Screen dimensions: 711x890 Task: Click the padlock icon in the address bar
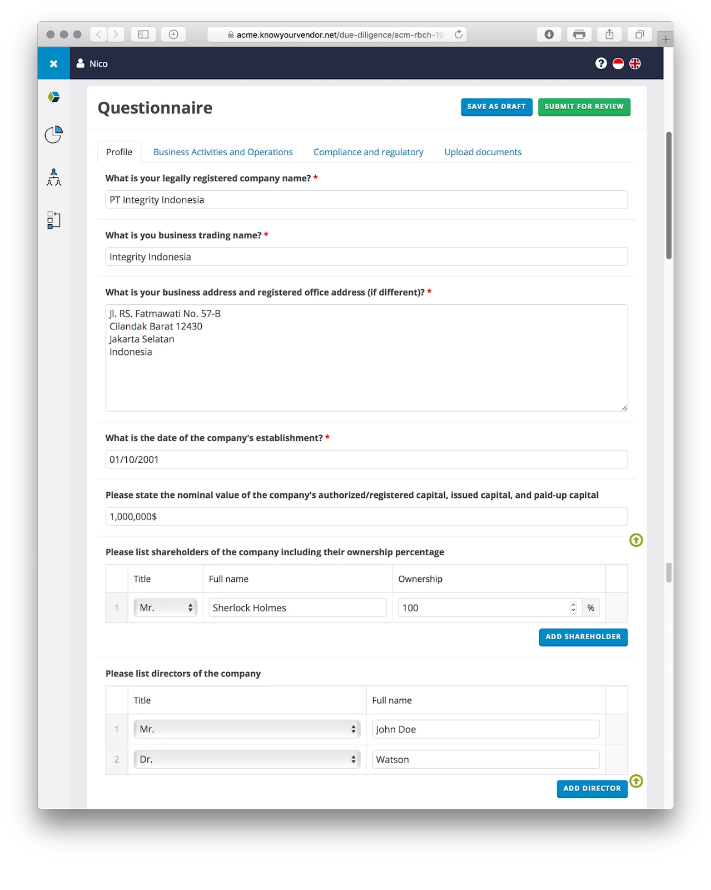point(230,34)
